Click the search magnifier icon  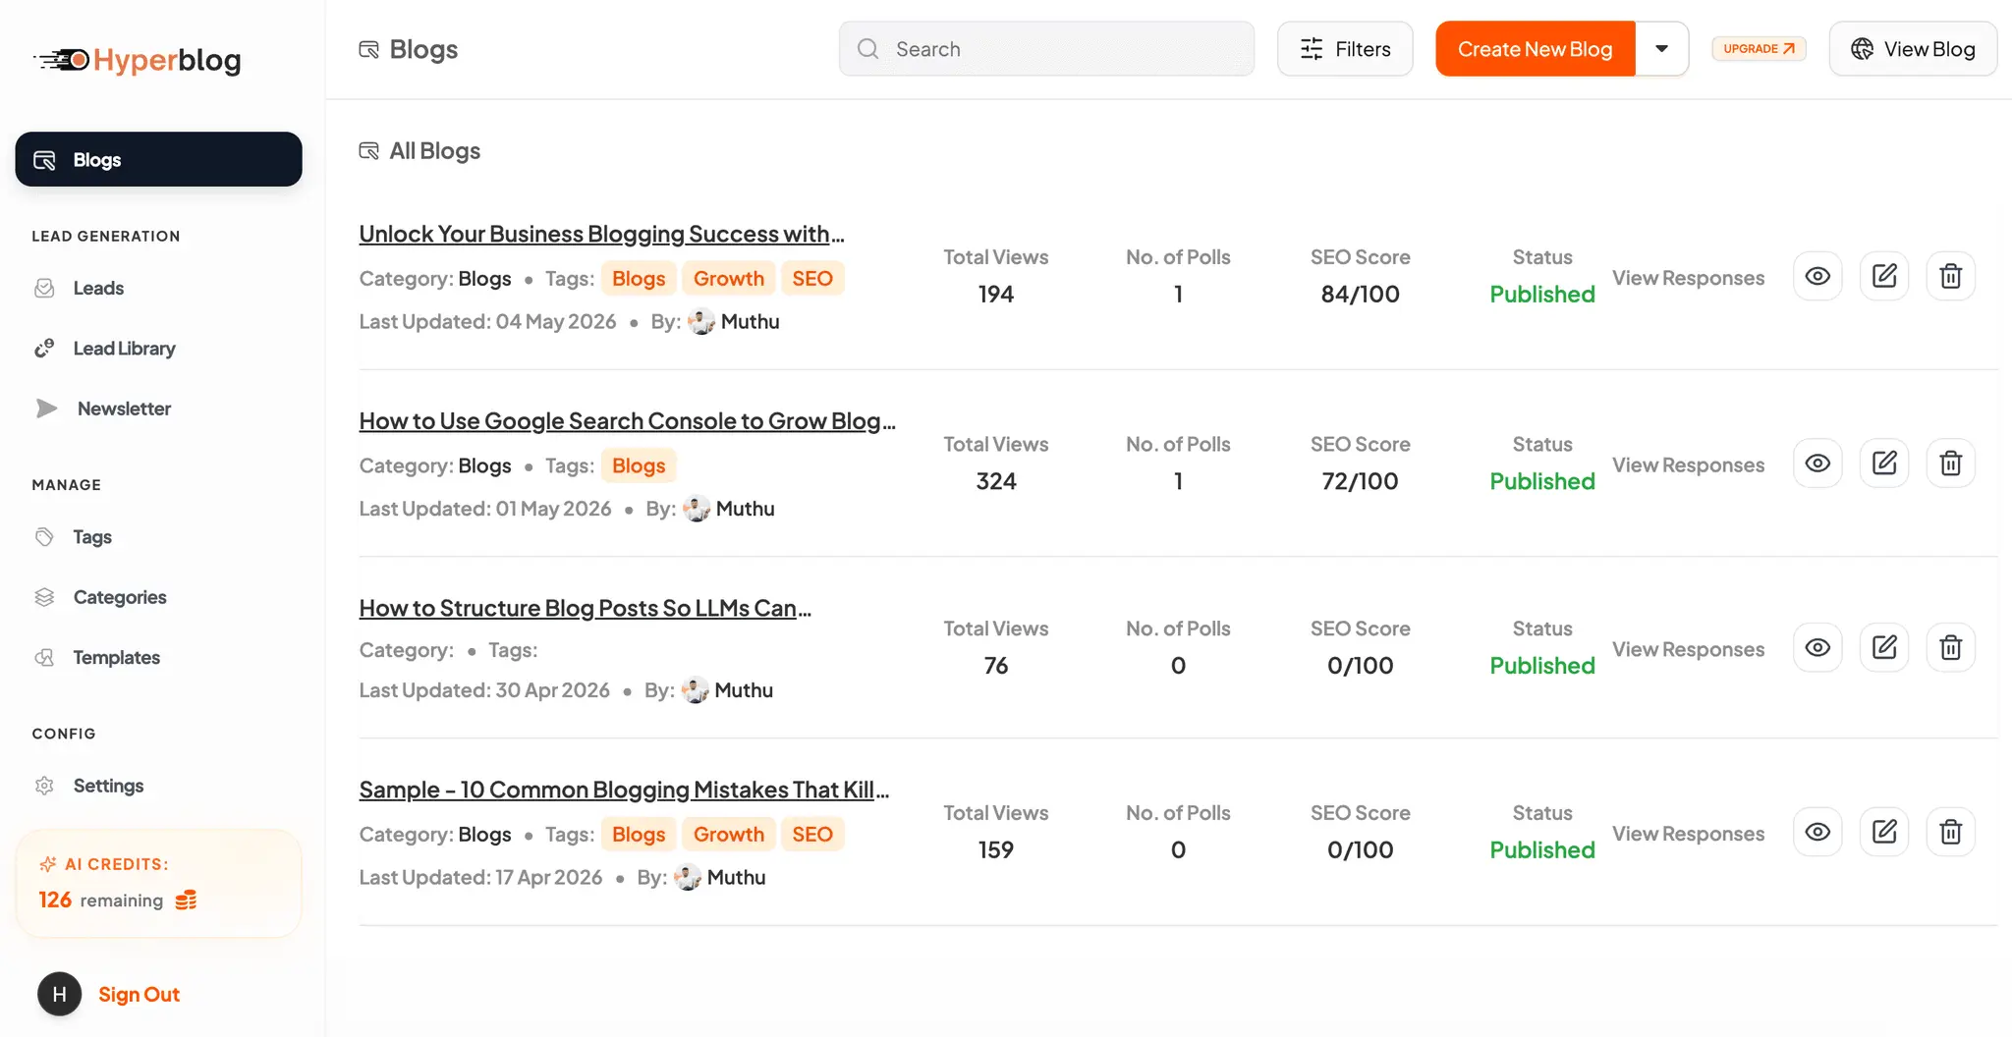[867, 49]
